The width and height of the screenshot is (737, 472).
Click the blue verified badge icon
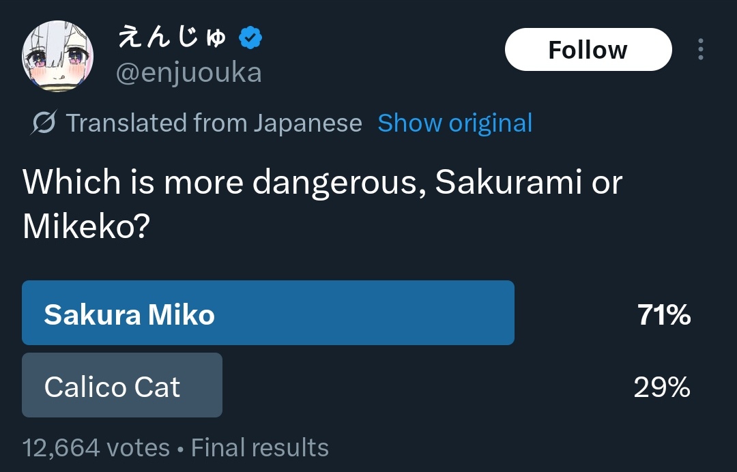pyautogui.click(x=250, y=38)
